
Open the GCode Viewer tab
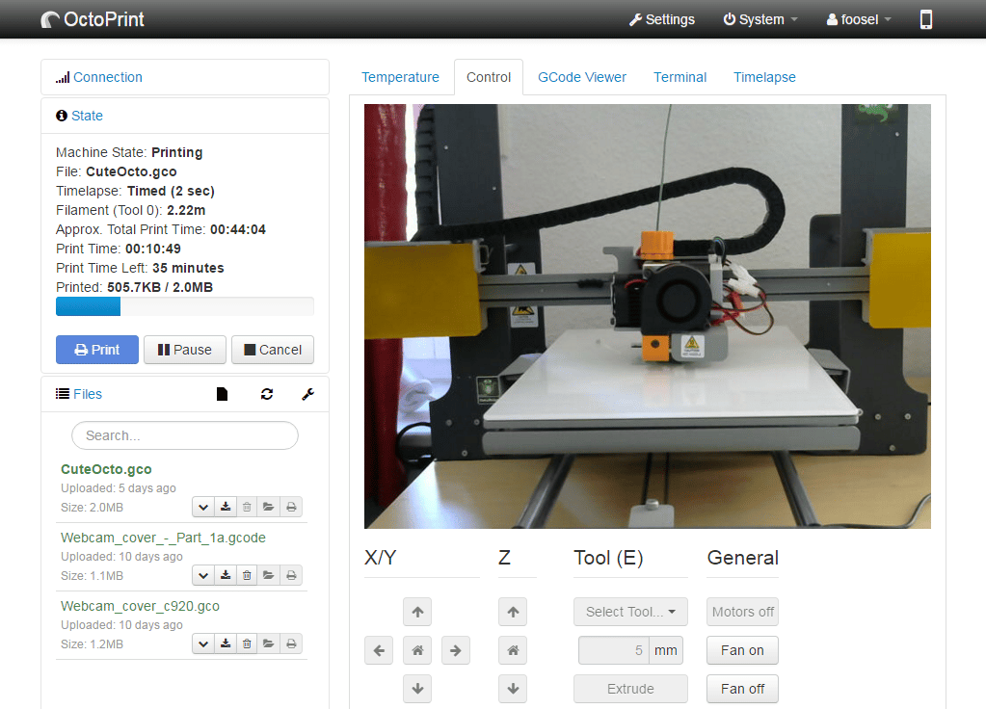coord(582,77)
